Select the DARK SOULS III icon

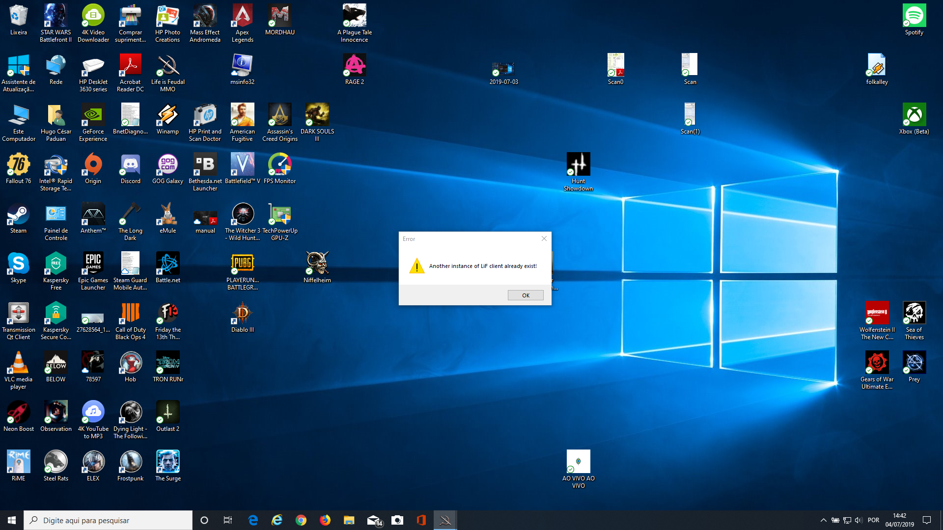(317, 123)
